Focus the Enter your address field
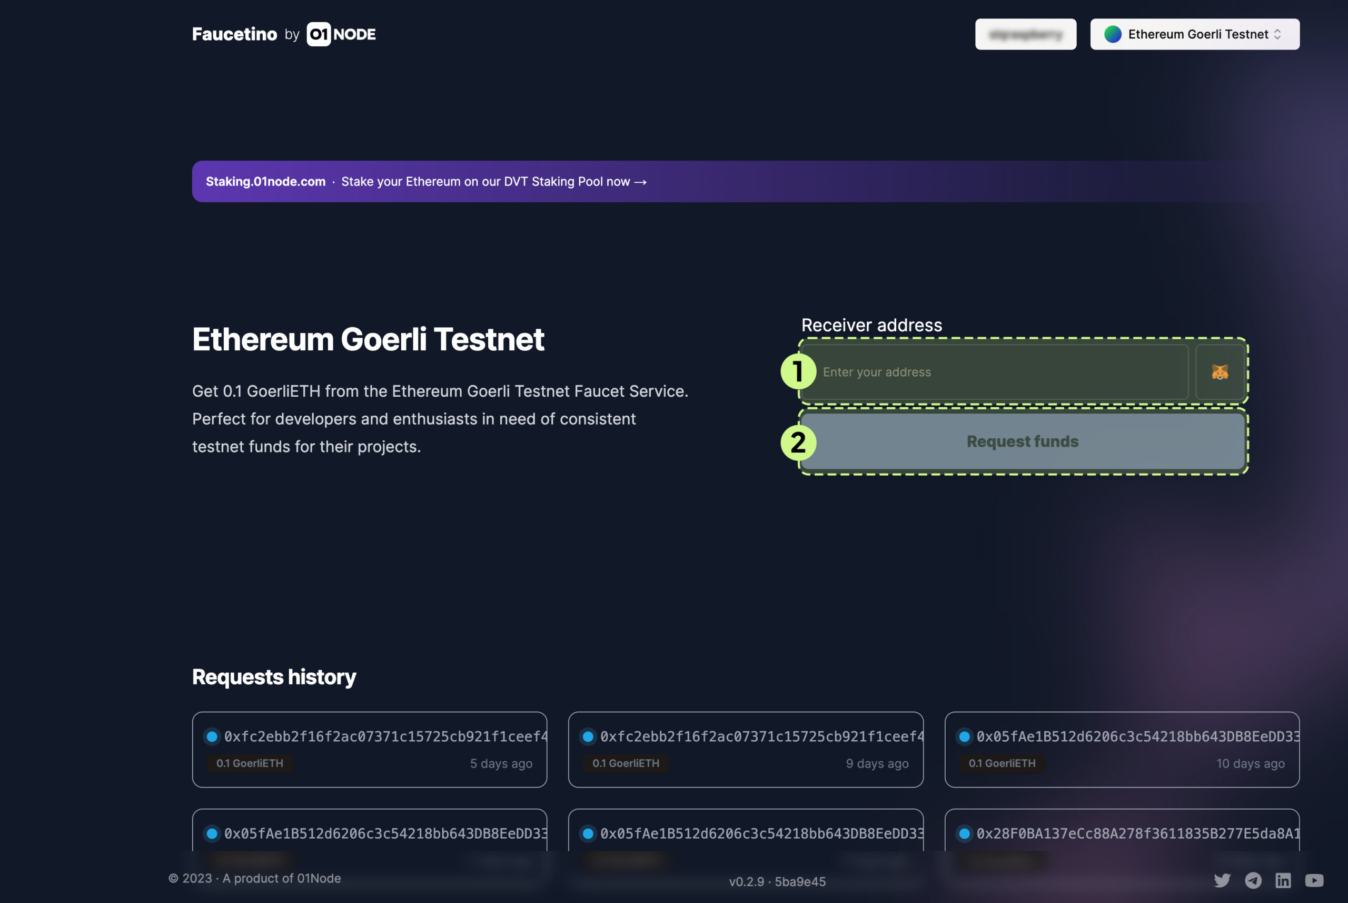This screenshot has width=1348, height=903. [x=994, y=372]
